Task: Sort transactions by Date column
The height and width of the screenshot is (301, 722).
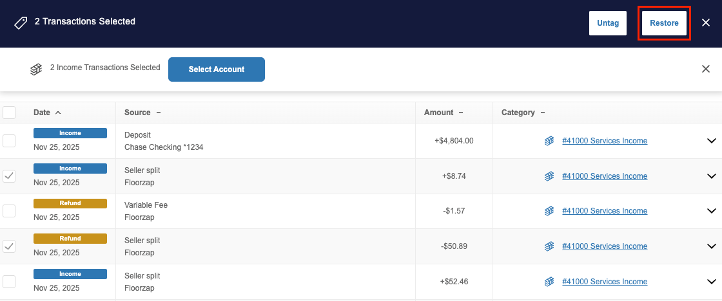Action: tap(42, 113)
